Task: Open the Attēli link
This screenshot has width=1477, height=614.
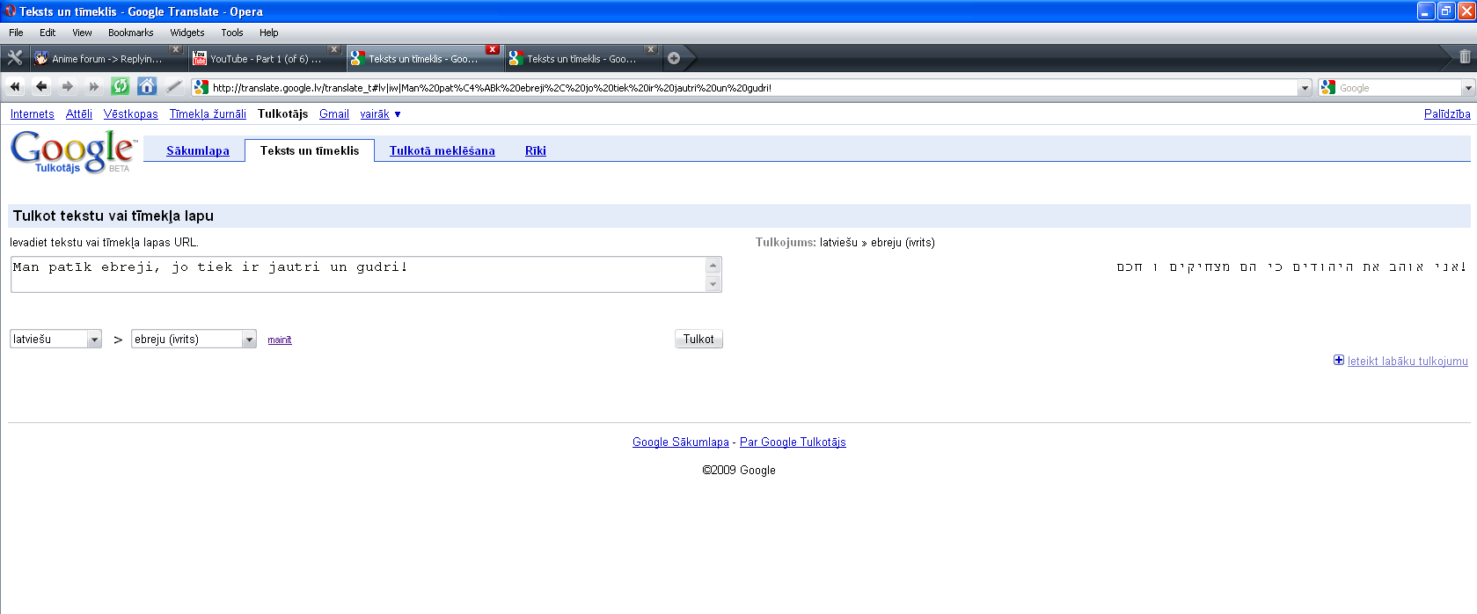Action: point(79,114)
